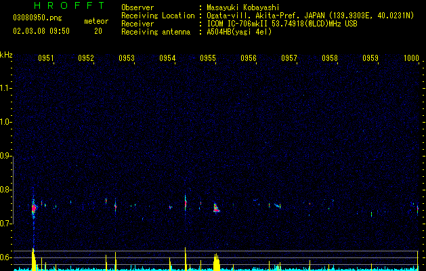
Task: Click the 0958 time marker
Action: pyautogui.click(x=330, y=58)
